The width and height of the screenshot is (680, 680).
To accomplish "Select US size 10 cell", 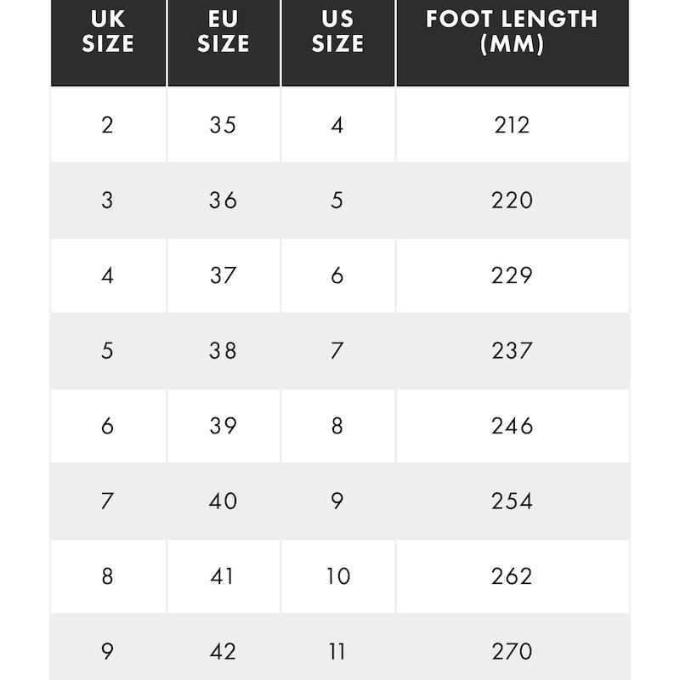I will click(x=338, y=576).
